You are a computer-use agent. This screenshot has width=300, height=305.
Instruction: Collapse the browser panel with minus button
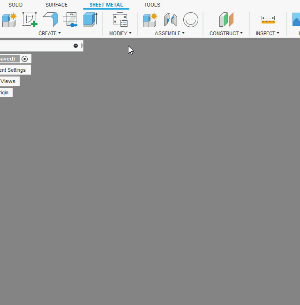pyautogui.click(x=75, y=46)
